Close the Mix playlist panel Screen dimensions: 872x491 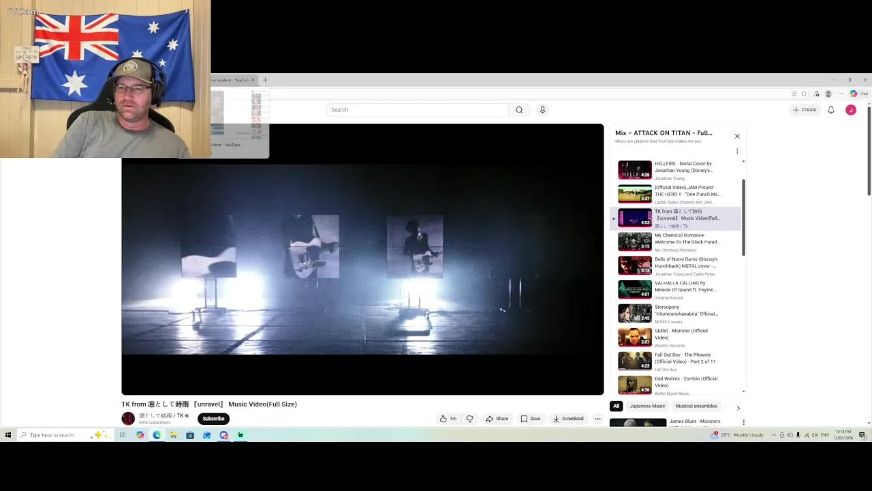(737, 136)
